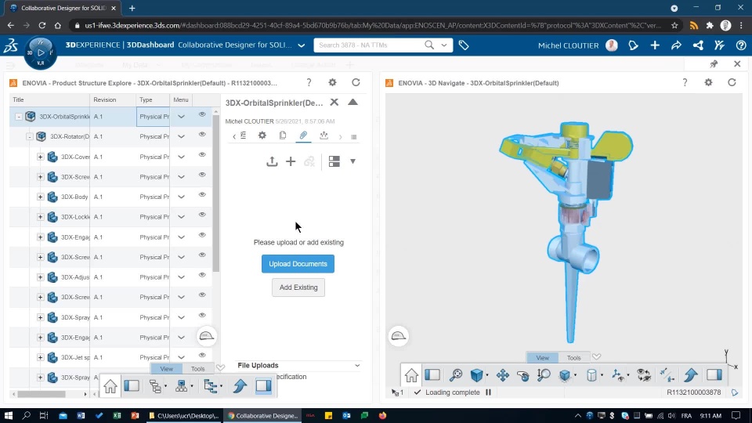The height and width of the screenshot is (423, 752).
Task: Click the plus add-existing icon in panel
Action: [291, 161]
